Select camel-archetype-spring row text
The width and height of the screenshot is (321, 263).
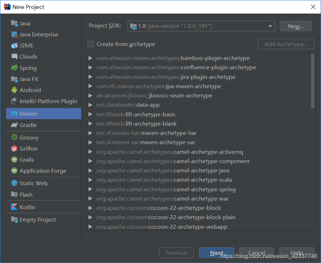(166, 189)
